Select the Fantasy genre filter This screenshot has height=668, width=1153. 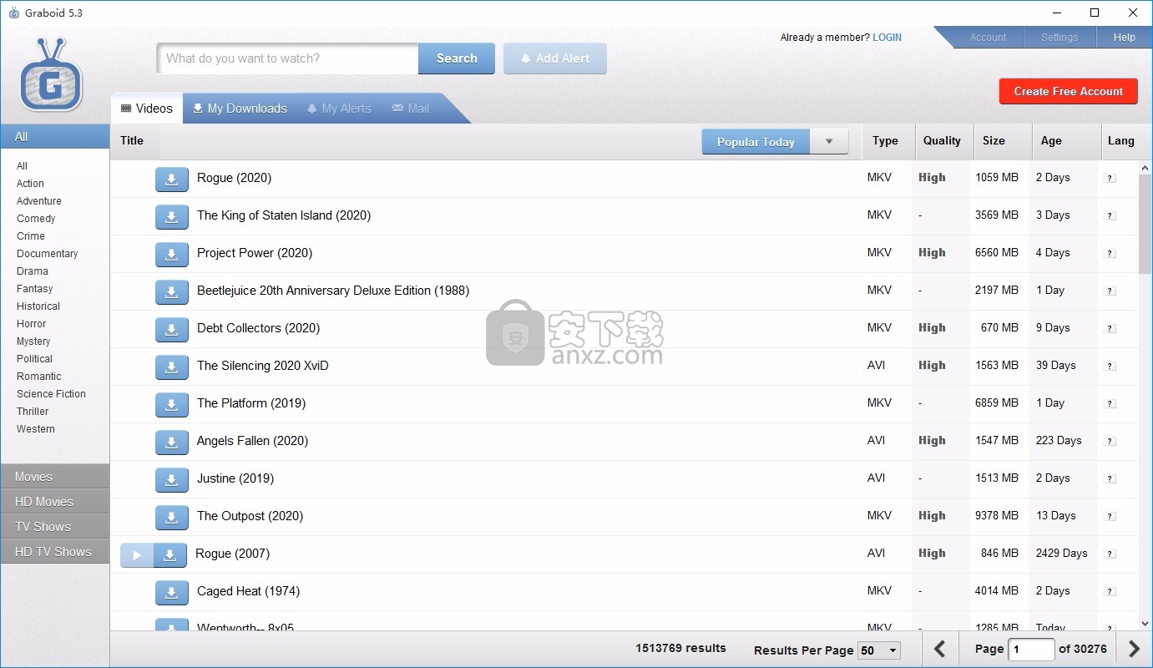point(34,289)
